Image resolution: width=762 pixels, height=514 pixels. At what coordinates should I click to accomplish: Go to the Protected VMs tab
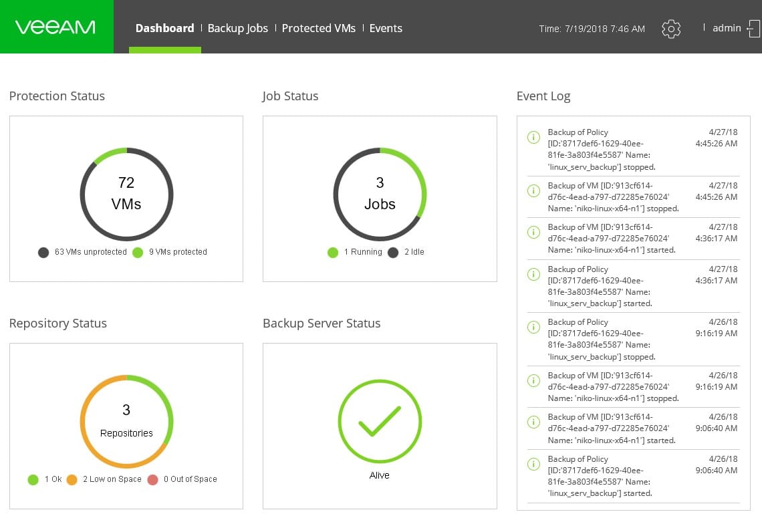319,28
